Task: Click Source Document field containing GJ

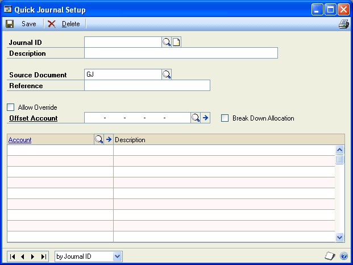Action: [123, 74]
